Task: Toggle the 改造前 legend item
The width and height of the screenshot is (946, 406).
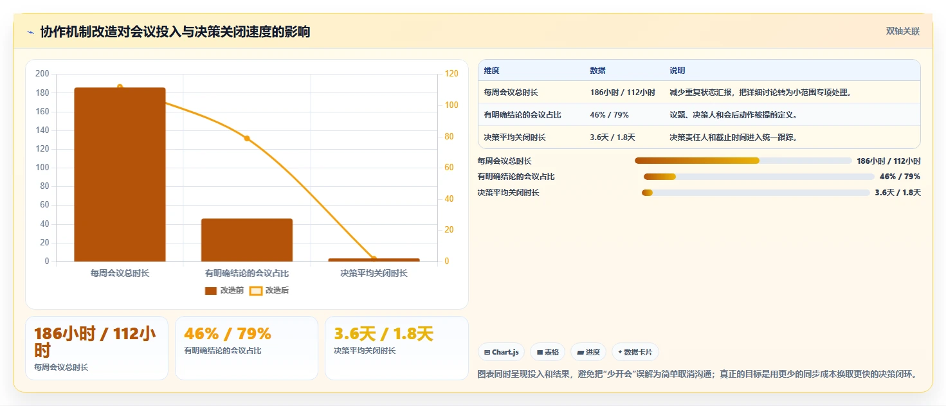Action: tap(224, 290)
